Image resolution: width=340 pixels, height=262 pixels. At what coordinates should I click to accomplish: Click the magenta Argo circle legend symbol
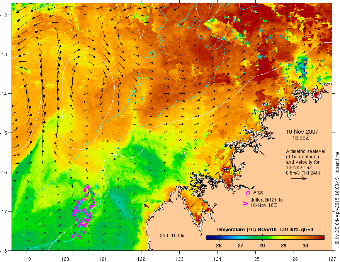click(248, 193)
